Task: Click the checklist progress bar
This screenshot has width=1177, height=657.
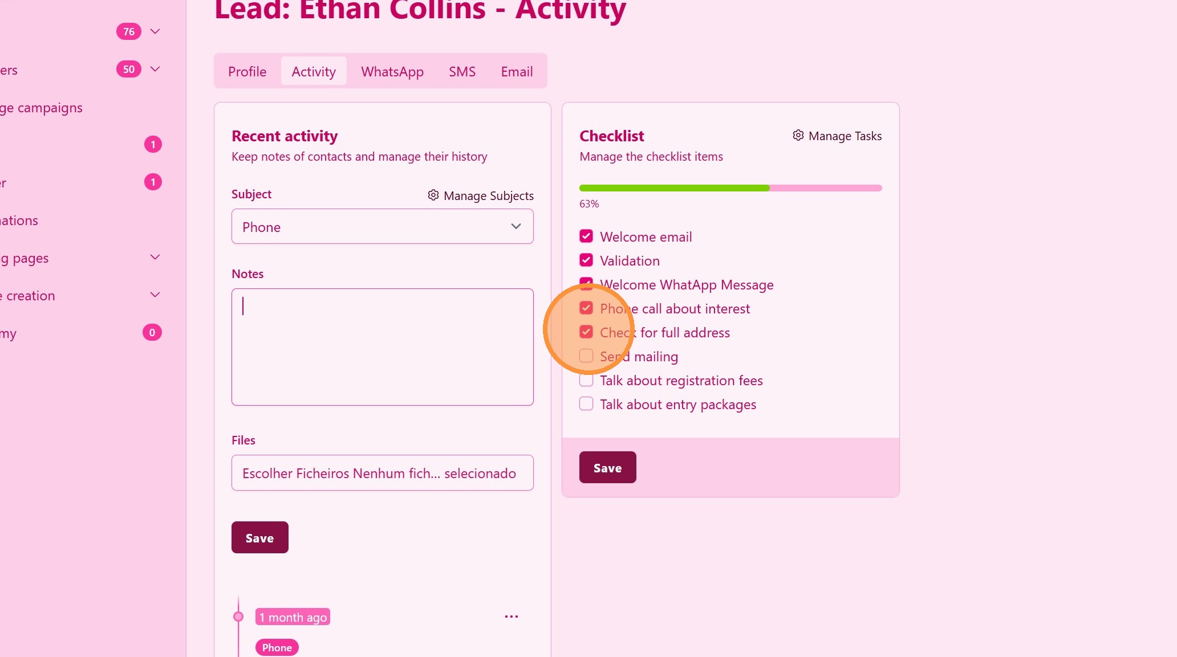Action: [x=730, y=188]
